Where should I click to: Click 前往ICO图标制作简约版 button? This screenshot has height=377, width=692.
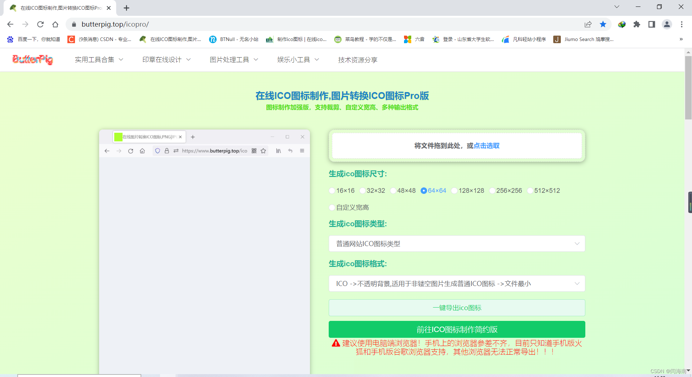coord(457,330)
